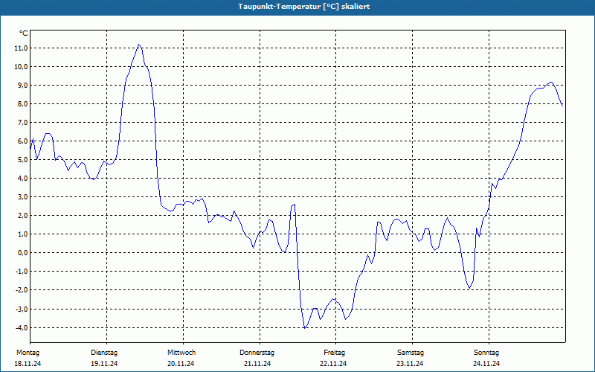Select the 3,0 y-axis label
This screenshot has width=595, height=372.
click(22, 197)
